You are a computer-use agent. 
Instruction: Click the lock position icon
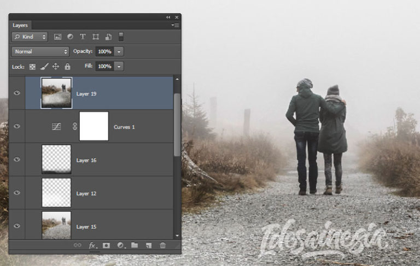[x=56, y=66]
